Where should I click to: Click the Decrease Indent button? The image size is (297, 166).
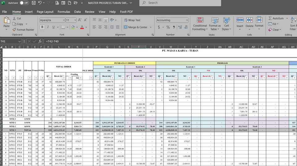[x=112, y=27]
